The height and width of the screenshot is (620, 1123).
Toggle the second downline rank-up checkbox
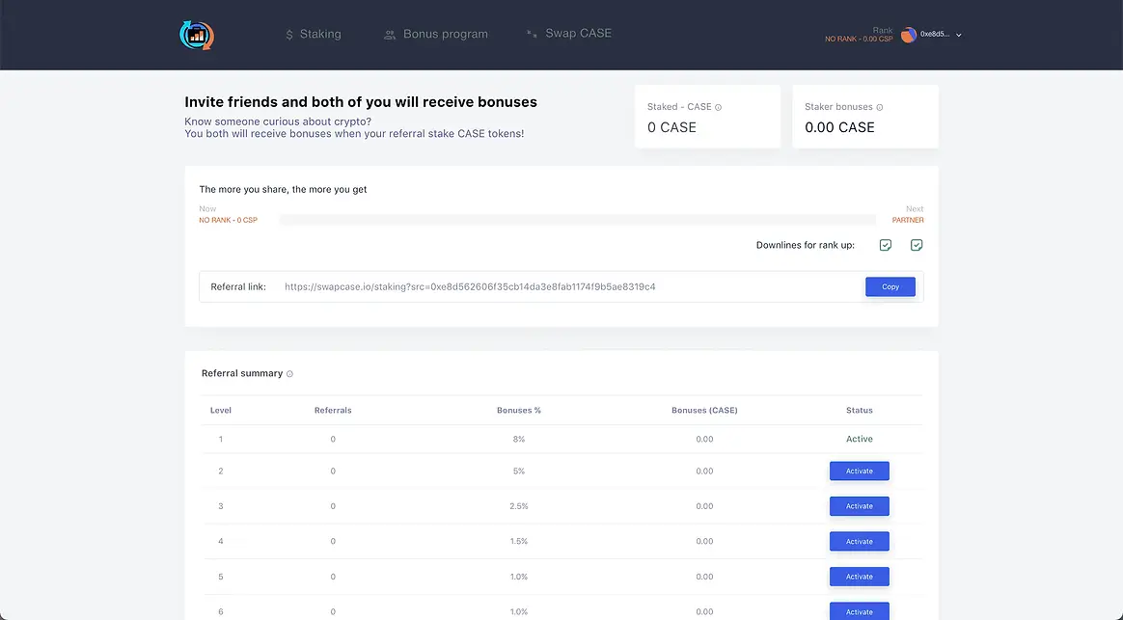point(917,245)
